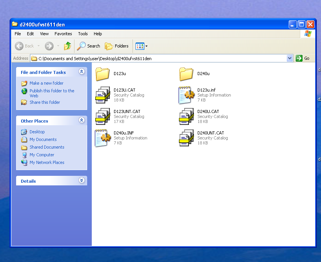The height and width of the screenshot is (262, 321).
Task: Select the D123u.inf setup information icon
Action: tap(186, 95)
